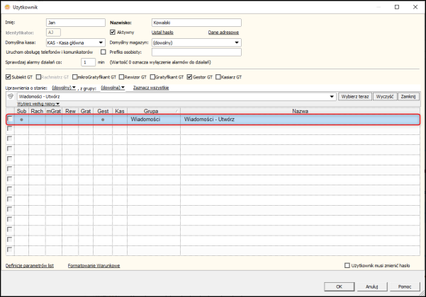The width and height of the screenshot is (426, 297).
Task: Click the Zaznacz wszystkie link
Action: [151, 88]
